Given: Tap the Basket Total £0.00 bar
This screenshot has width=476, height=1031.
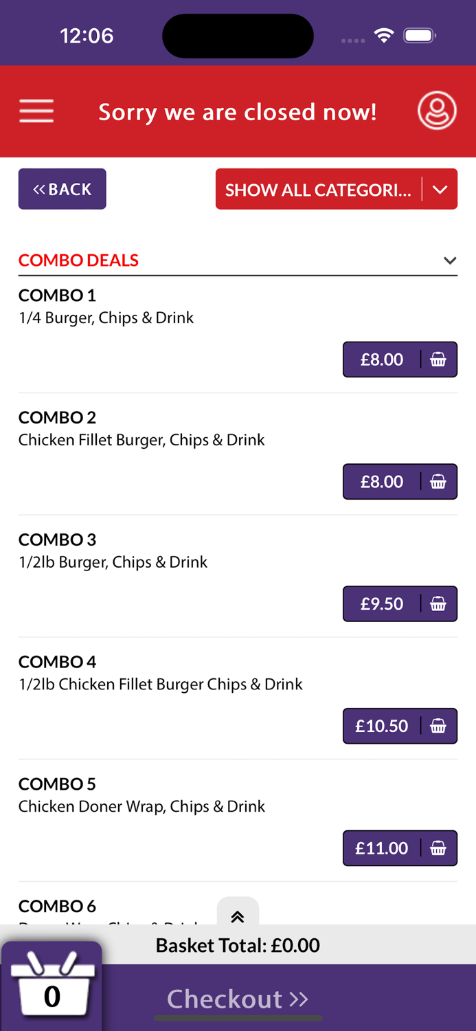Looking at the screenshot, I should pos(238,945).
